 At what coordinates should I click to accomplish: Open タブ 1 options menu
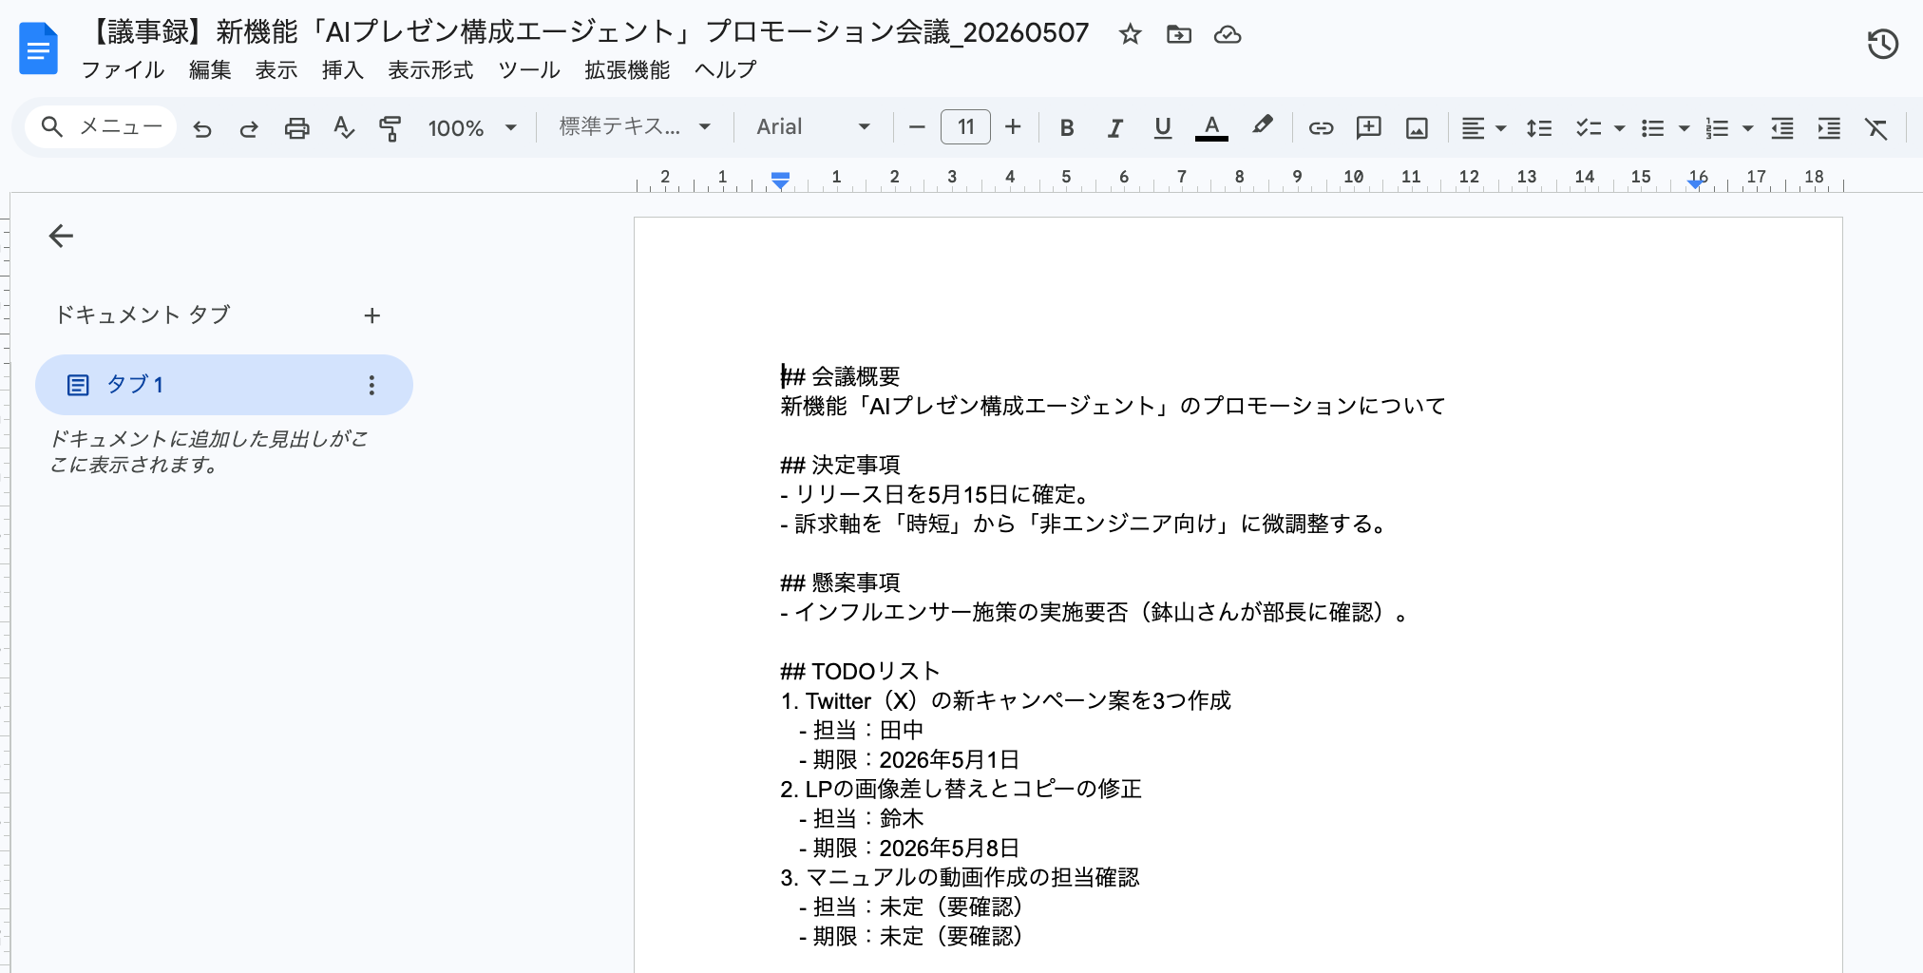point(371,385)
